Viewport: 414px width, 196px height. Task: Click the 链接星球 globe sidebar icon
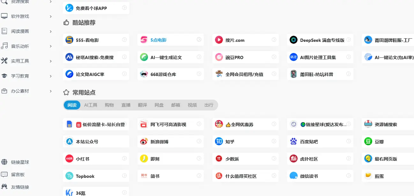4,162
